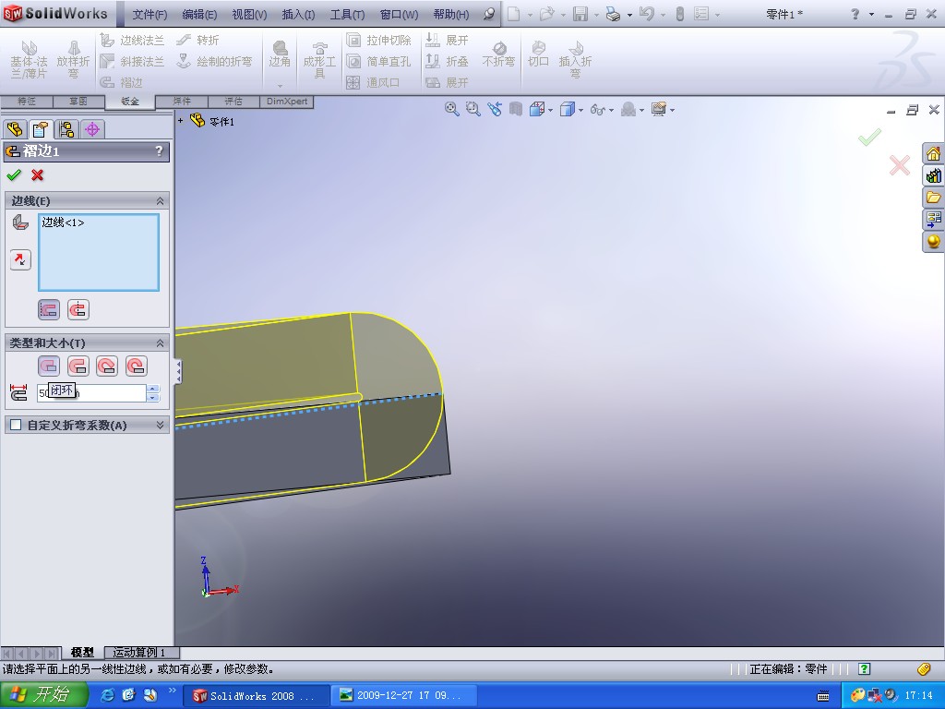
Task: Click the New document icon
Action: tap(513, 14)
